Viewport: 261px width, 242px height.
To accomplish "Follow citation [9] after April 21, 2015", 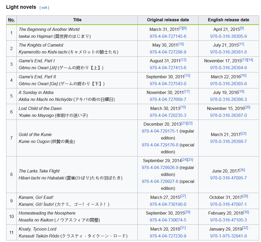I will tap(242, 28).
